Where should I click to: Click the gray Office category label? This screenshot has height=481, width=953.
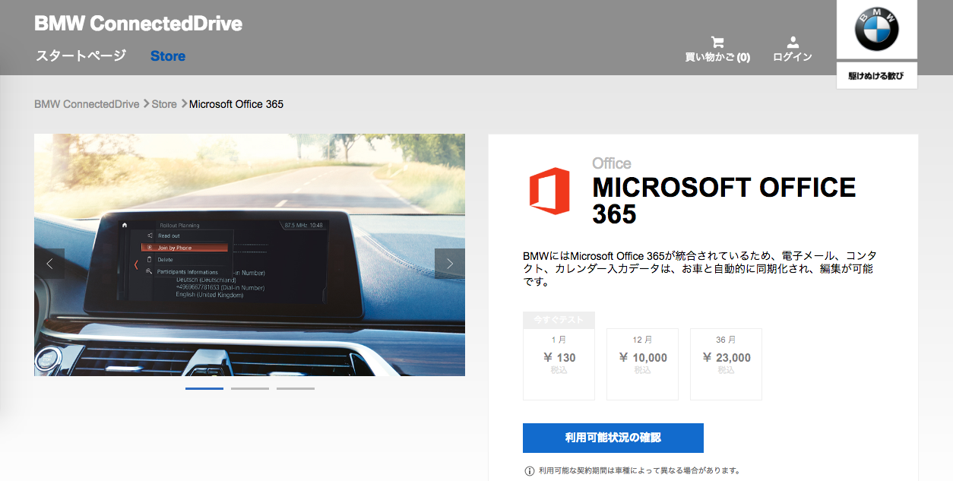pos(612,163)
